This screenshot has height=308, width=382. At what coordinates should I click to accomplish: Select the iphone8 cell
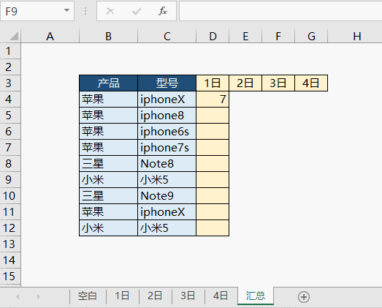point(167,116)
